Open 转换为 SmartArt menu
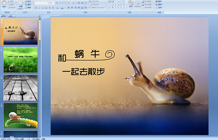Image resolution: width=218 pixels, height=140 pixels. click(97, 7)
